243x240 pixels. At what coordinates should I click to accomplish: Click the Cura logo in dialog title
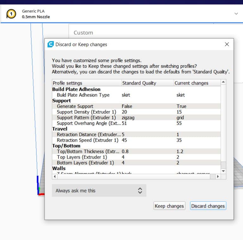click(50, 44)
